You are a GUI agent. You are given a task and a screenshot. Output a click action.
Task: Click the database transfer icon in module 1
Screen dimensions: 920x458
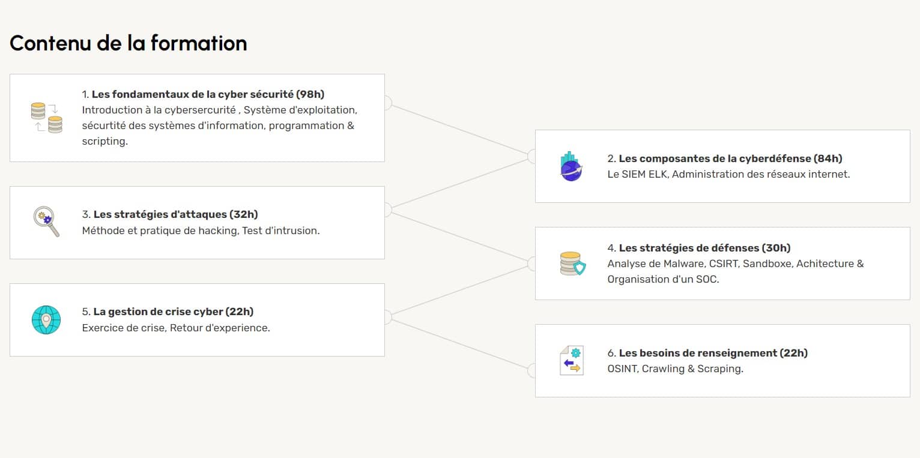pos(46,118)
